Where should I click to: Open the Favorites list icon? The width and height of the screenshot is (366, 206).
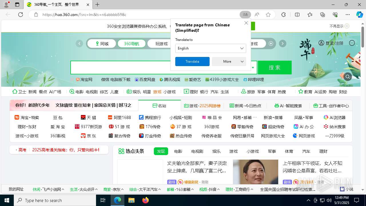pyautogui.click(x=310, y=15)
